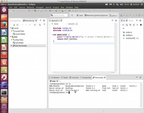
Task: Open the Navigate menu
Action: [40, 7]
